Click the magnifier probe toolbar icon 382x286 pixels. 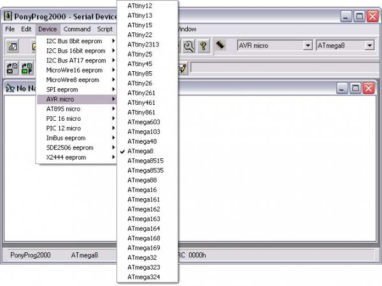(x=188, y=46)
